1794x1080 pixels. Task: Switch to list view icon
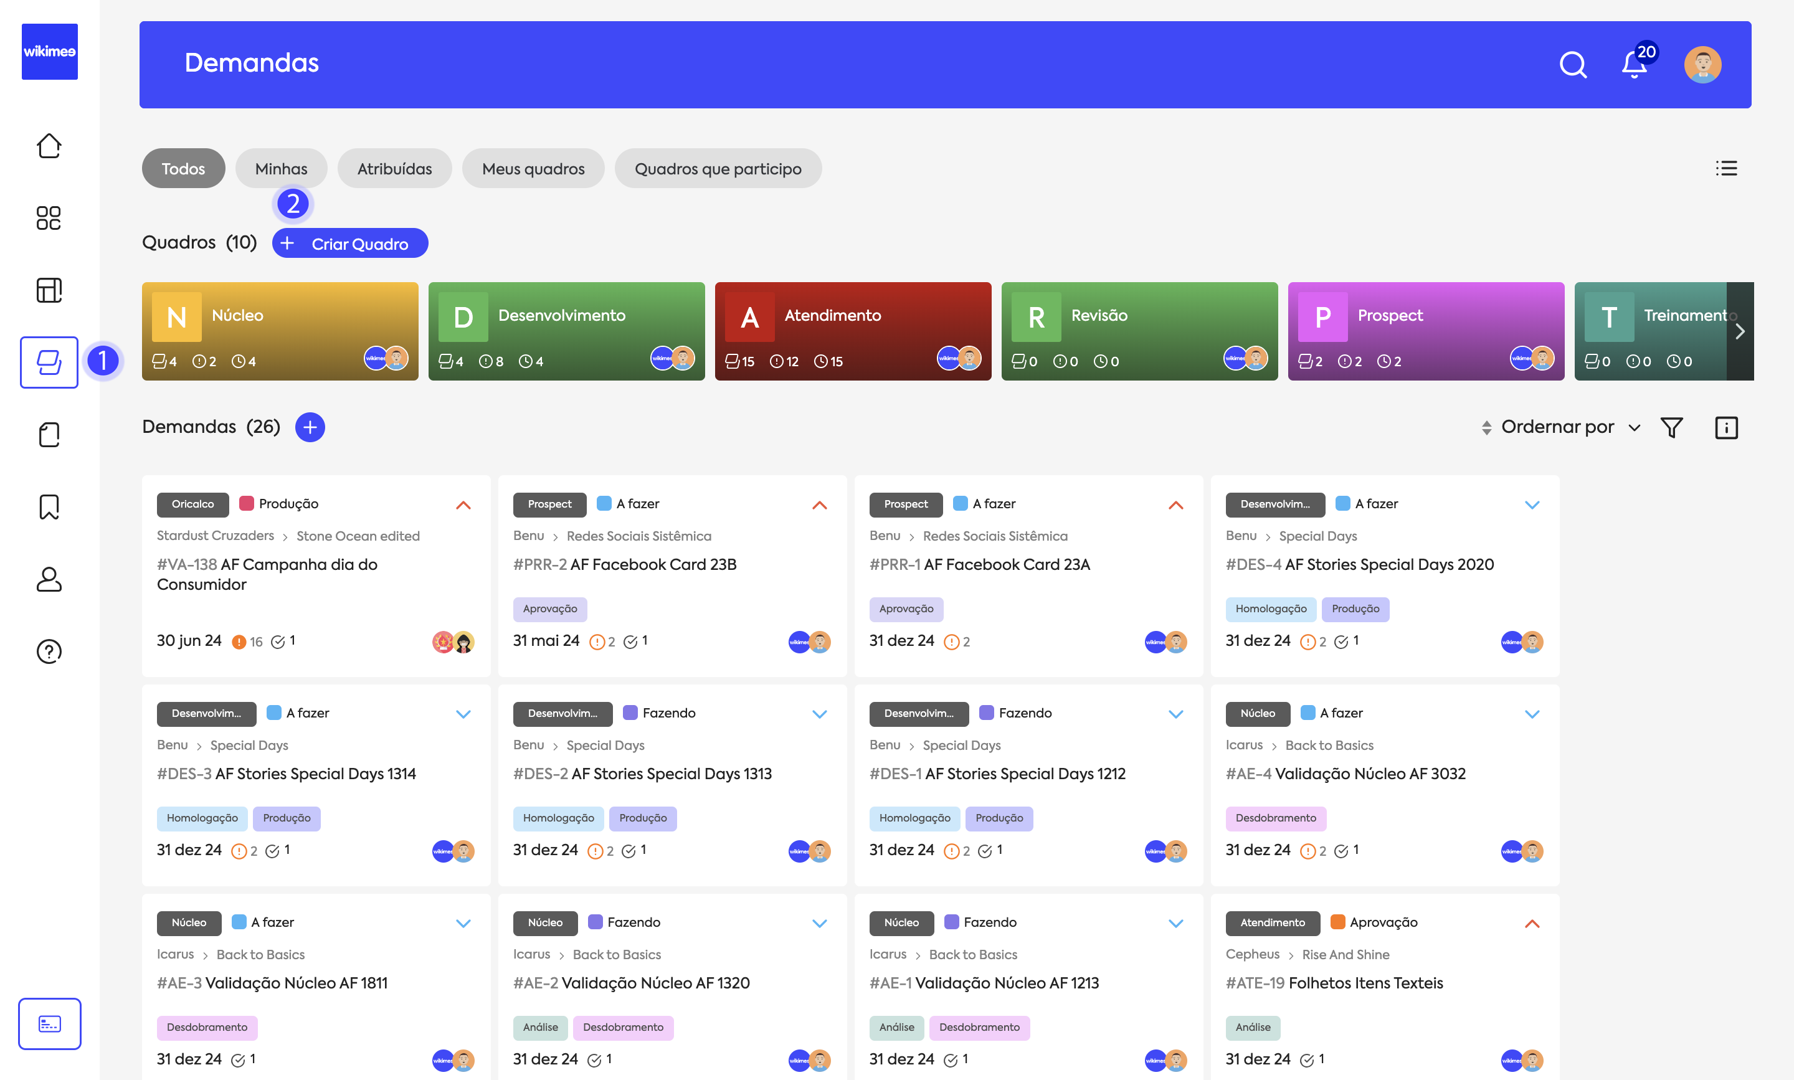[x=1725, y=169]
